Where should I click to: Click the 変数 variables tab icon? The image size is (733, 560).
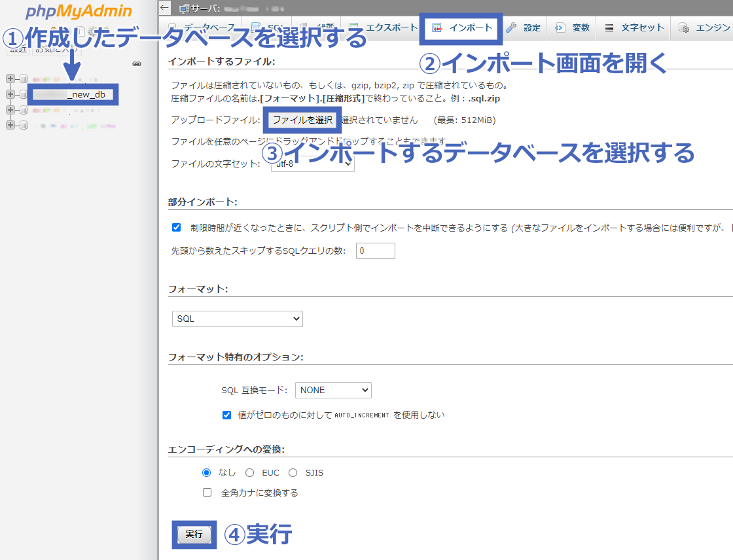[560, 28]
